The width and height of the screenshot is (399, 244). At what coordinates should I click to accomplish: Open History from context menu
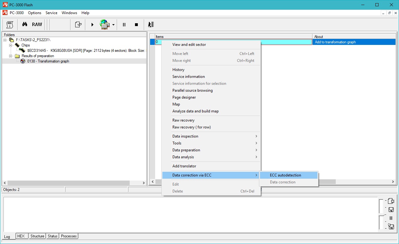point(211,70)
